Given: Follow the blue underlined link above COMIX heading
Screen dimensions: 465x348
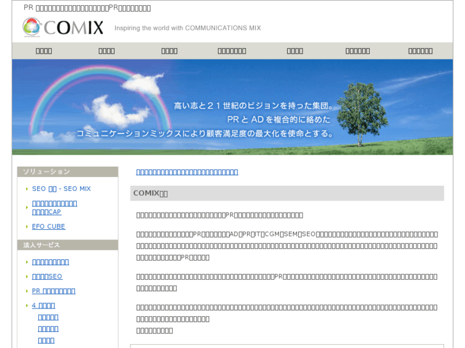Looking at the screenshot, I should (187, 172).
